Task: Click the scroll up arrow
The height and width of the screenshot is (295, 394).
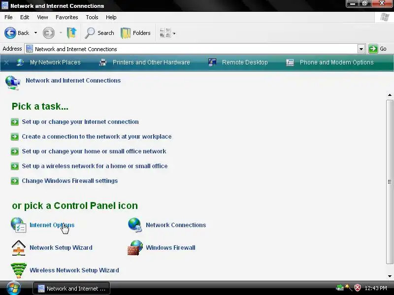Action: (x=390, y=95)
